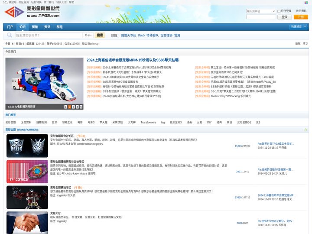This screenshot has width=312, height=234.
Task: Select the 论坛 nav tab
Action: (x=23, y=27)
